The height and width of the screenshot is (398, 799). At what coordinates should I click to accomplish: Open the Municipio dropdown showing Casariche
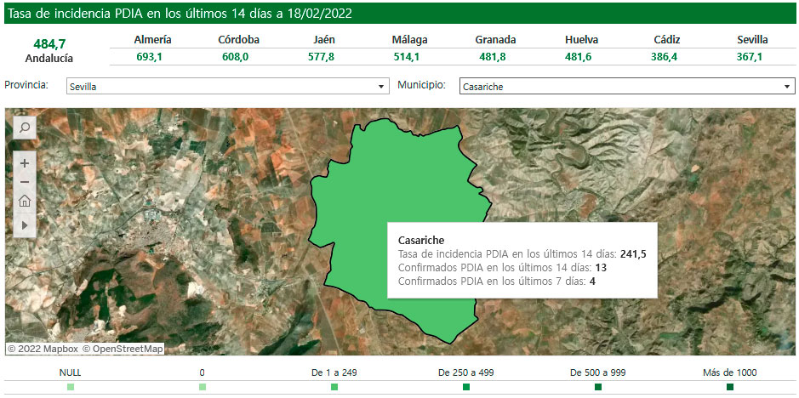pyautogui.click(x=626, y=87)
